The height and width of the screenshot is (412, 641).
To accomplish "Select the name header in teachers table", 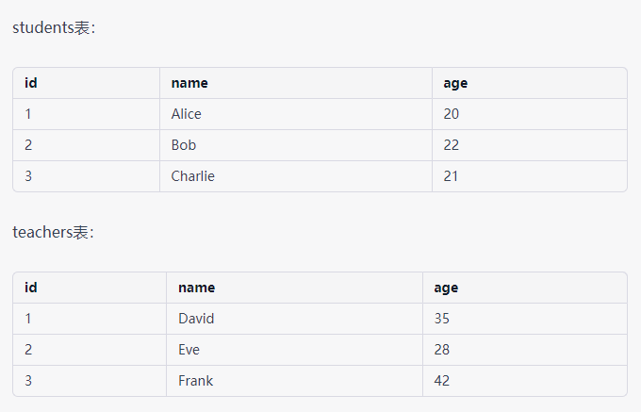I will (196, 288).
